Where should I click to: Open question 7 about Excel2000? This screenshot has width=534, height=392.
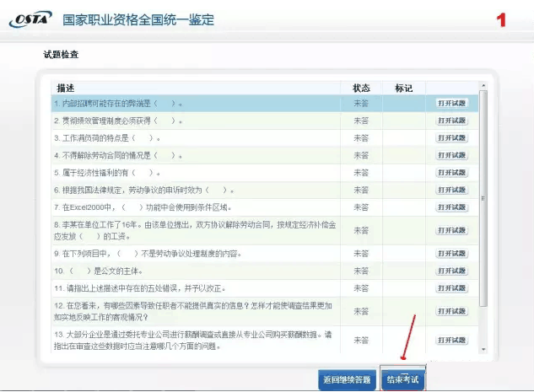pos(451,207)
